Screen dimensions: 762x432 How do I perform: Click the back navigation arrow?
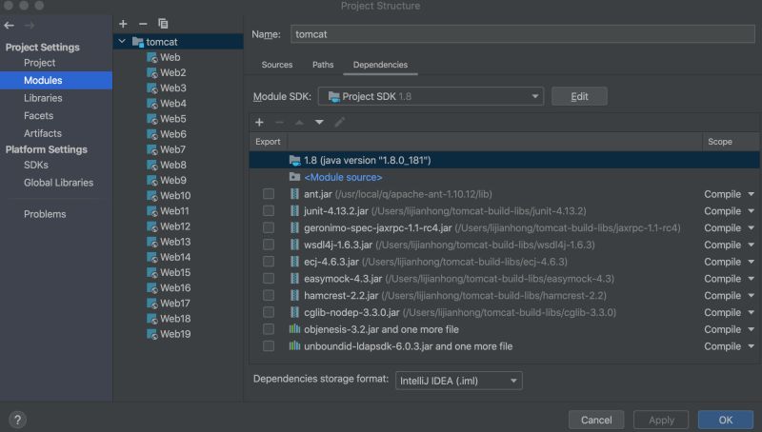click(x=9, y=26)
